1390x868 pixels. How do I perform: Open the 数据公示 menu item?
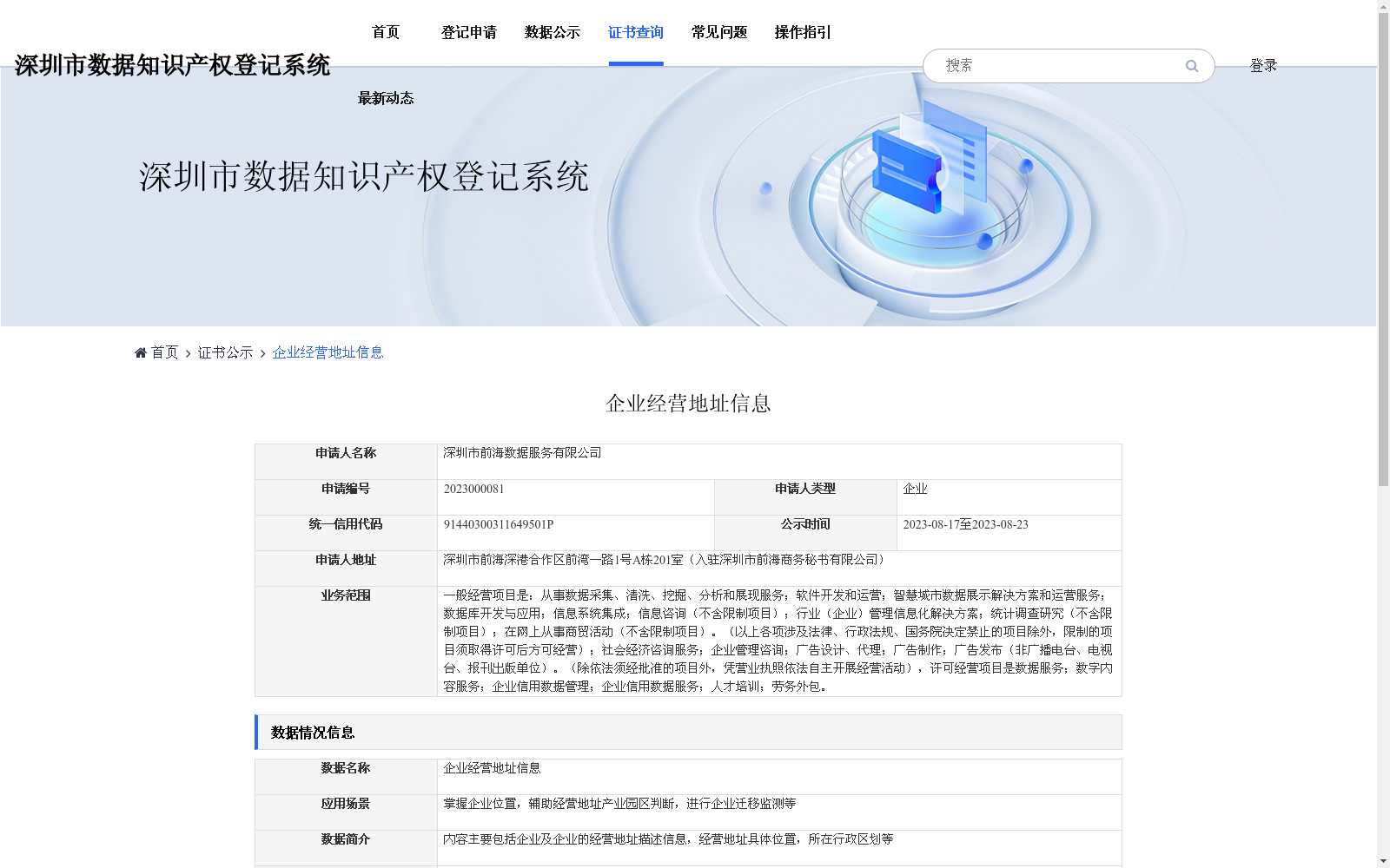click(553, 32)
